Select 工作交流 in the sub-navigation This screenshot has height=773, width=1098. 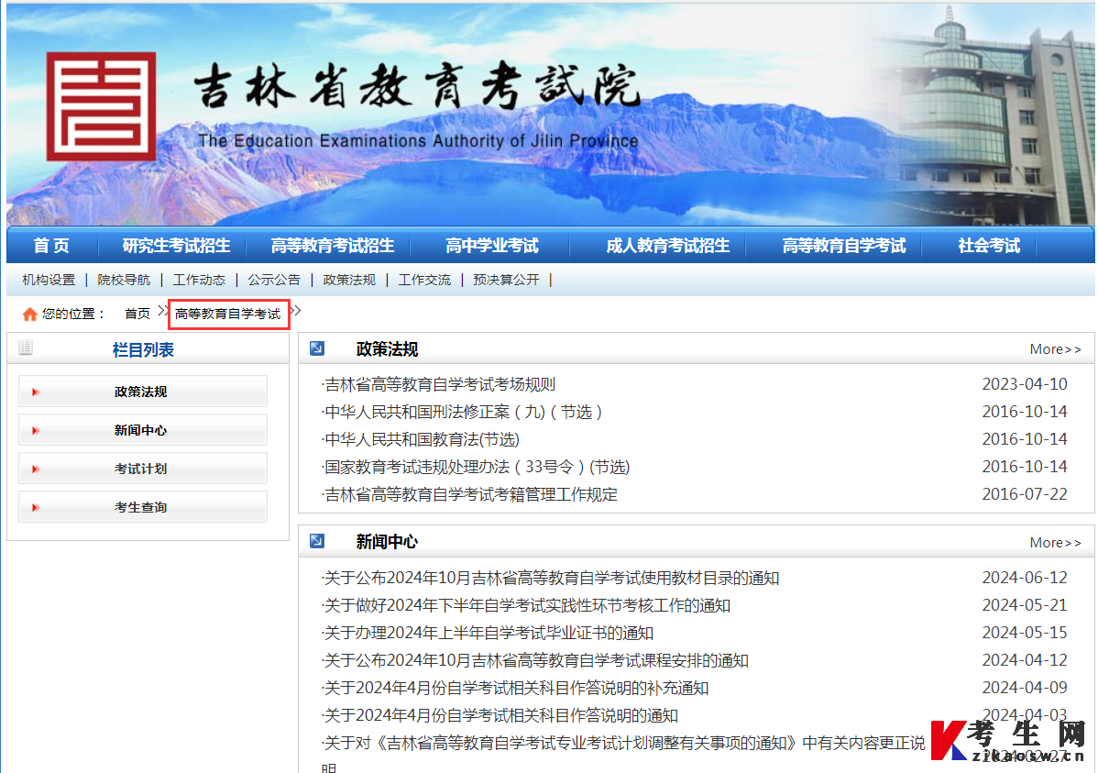[424, 280]
